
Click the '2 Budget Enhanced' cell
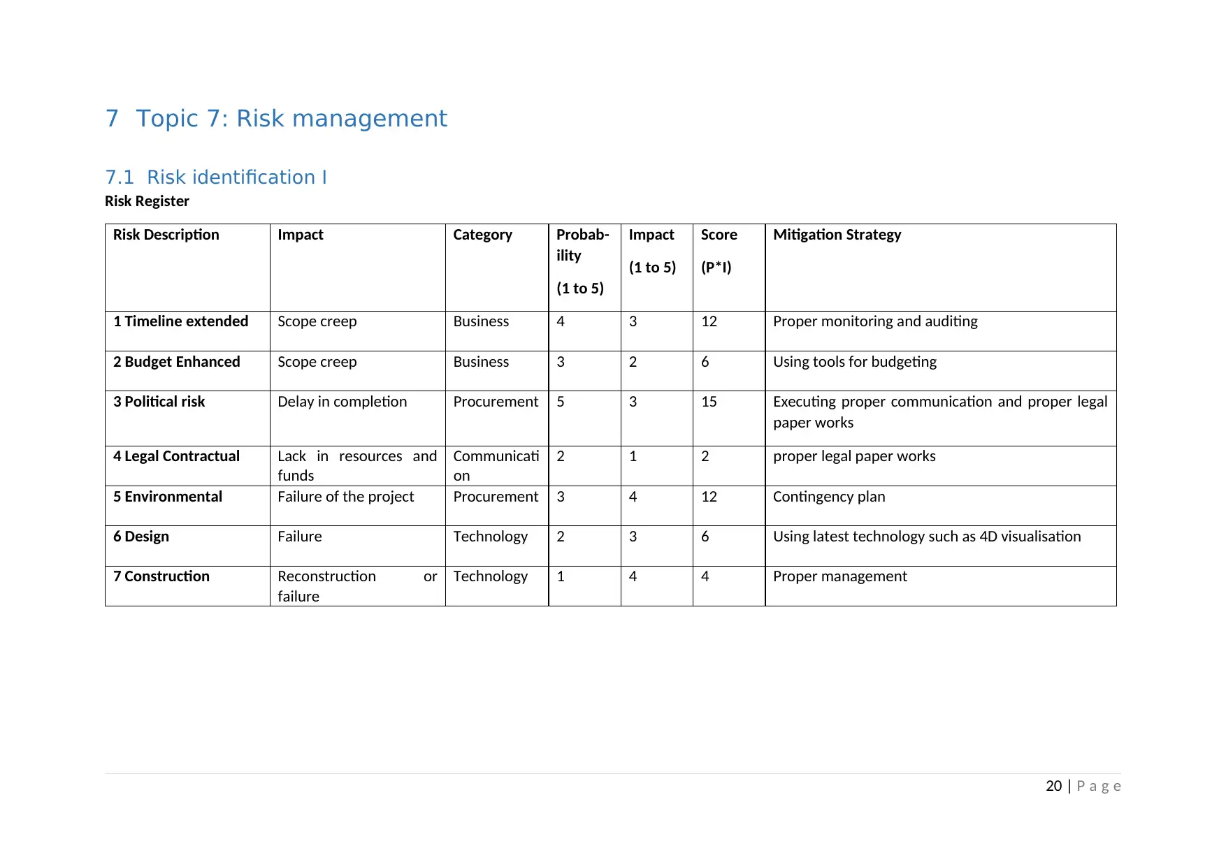point(187,371)
